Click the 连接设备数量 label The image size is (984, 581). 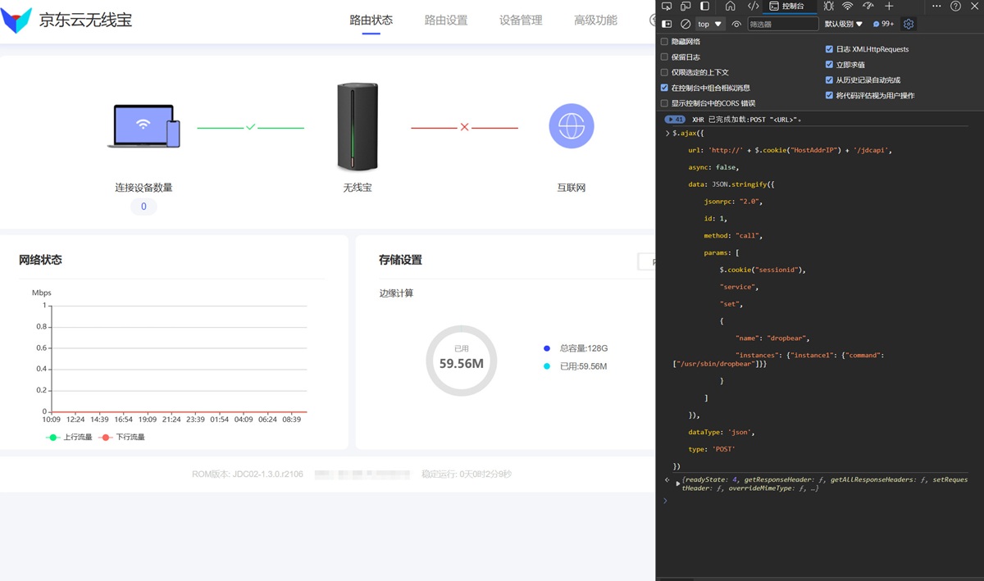[143, 188]
